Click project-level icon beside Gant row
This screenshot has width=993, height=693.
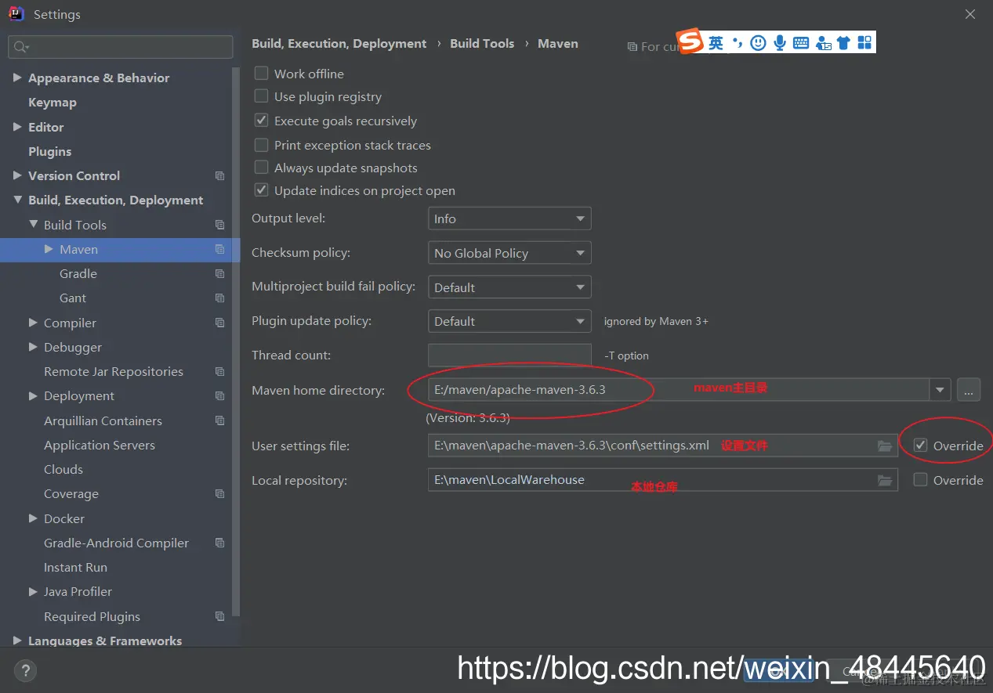[x=219, y=298]
